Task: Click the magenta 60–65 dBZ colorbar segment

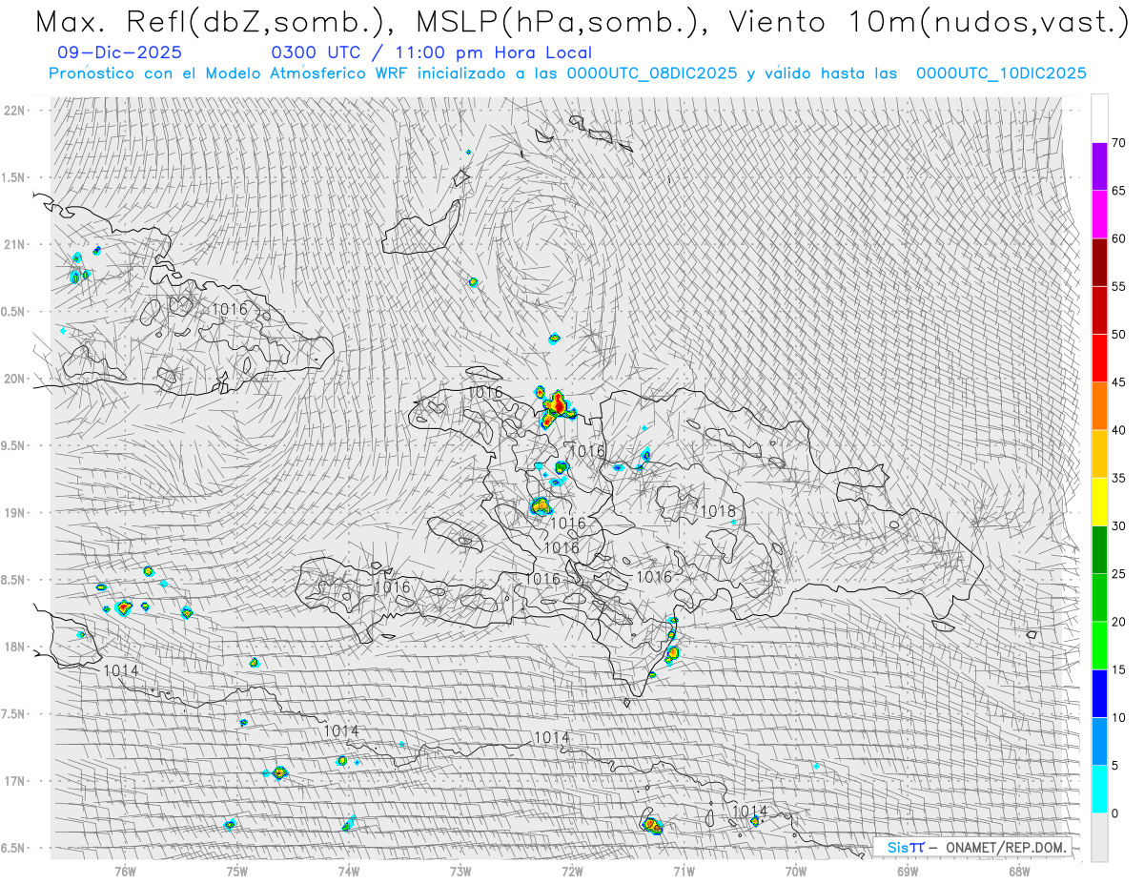Action: 1099,215
